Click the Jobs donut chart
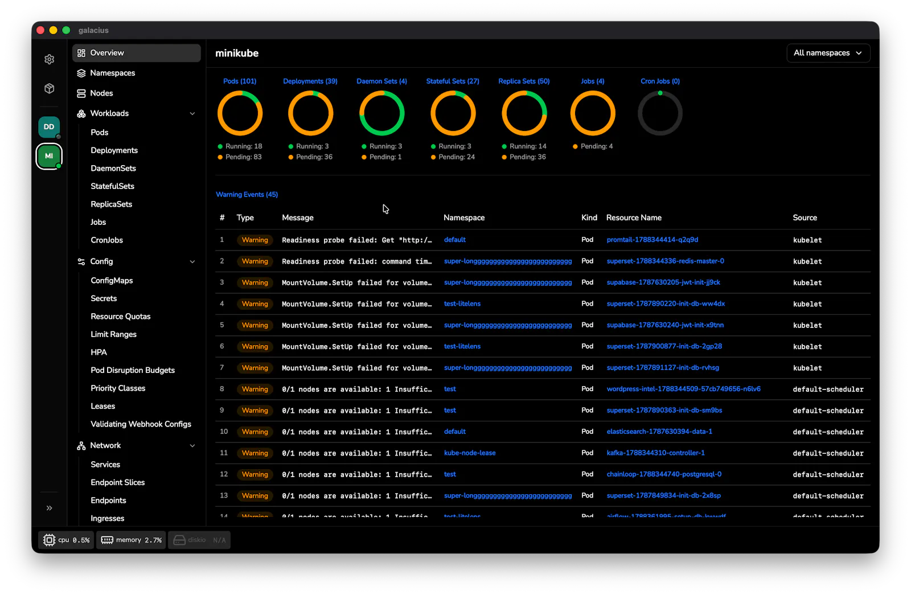Image resolution: width=911 pixels, height=595 pixels. click(x=593, y=113)
